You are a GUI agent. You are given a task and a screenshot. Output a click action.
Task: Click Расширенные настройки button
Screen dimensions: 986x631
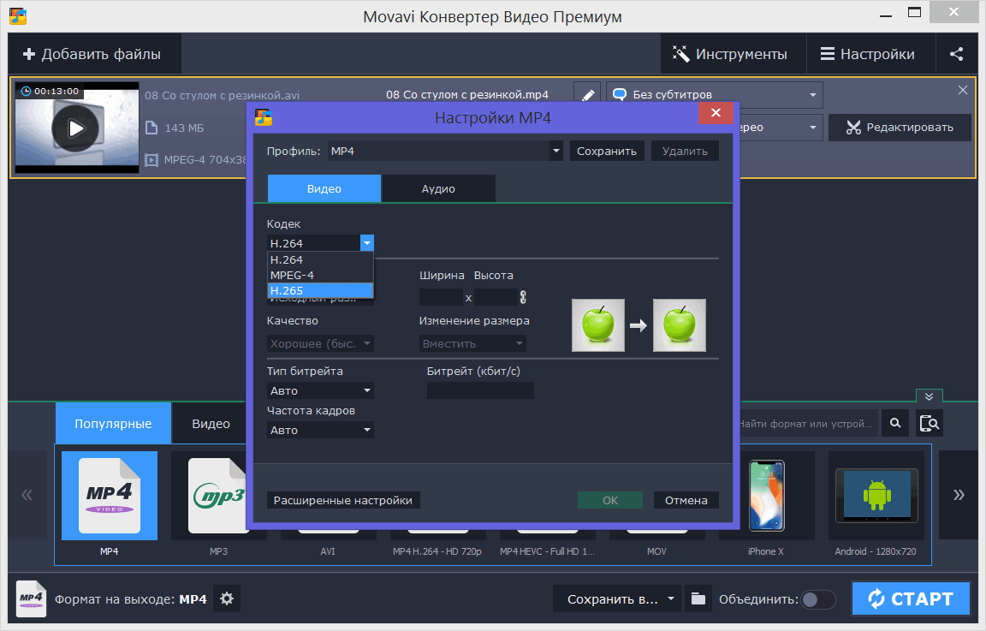point(343,500)
